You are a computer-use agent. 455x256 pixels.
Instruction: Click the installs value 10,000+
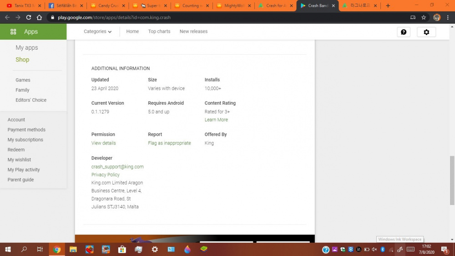(212, 88)
